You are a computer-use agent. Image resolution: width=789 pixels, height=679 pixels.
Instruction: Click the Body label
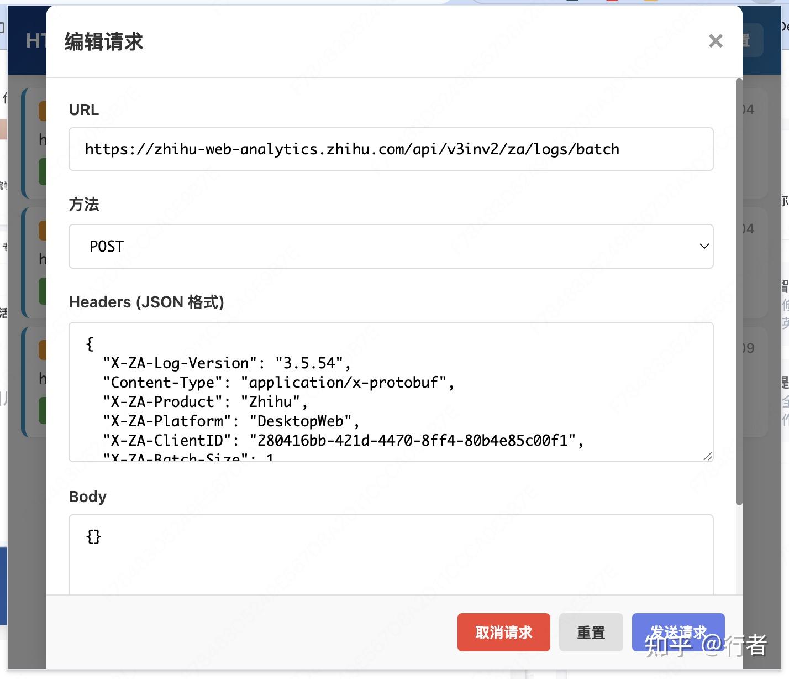click(x=88, y=497)
